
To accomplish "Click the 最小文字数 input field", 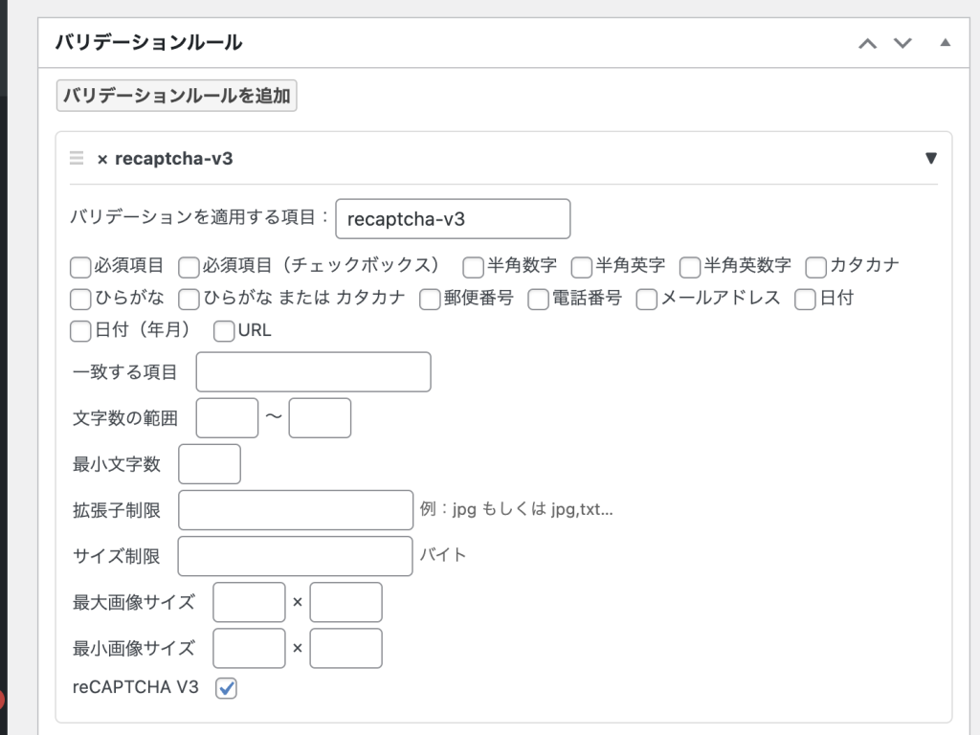I will (x=210, y=464).
